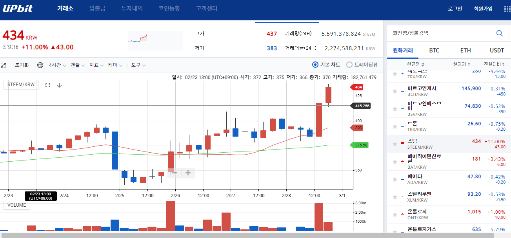Select 온톨로지 ONT/KRW row
The height and width of the screenshot is (238, 511).
449,215
